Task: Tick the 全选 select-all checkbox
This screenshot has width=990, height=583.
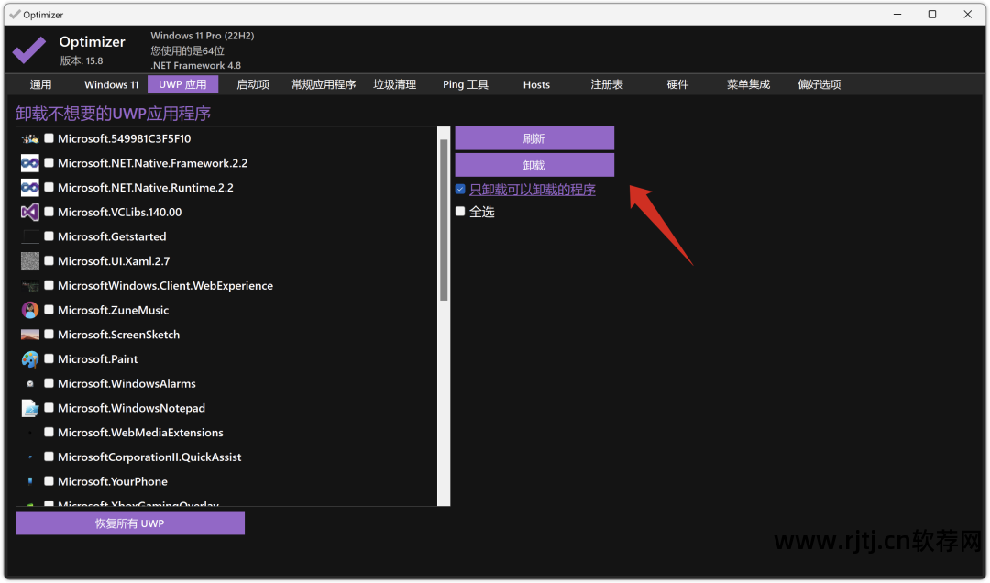Action: (x=460, y=211)
